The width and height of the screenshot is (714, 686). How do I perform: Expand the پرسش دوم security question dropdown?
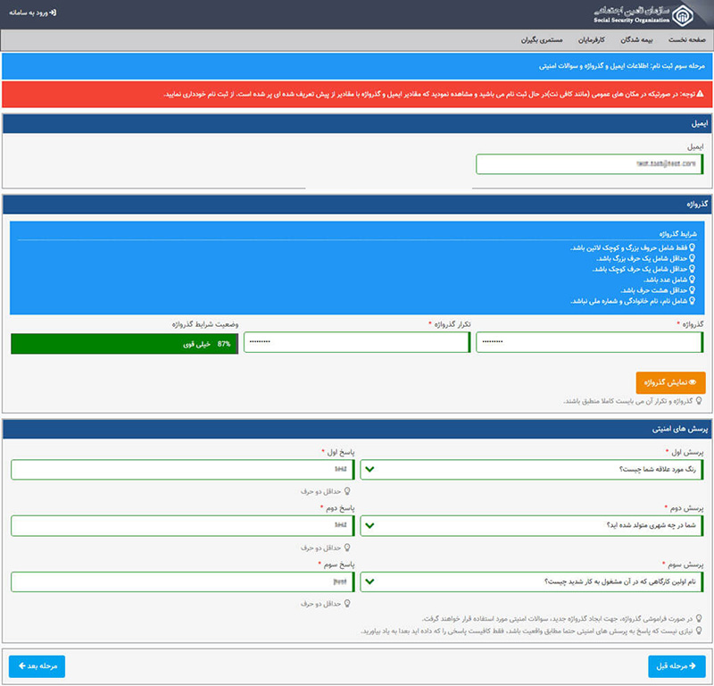click(532, 525)
